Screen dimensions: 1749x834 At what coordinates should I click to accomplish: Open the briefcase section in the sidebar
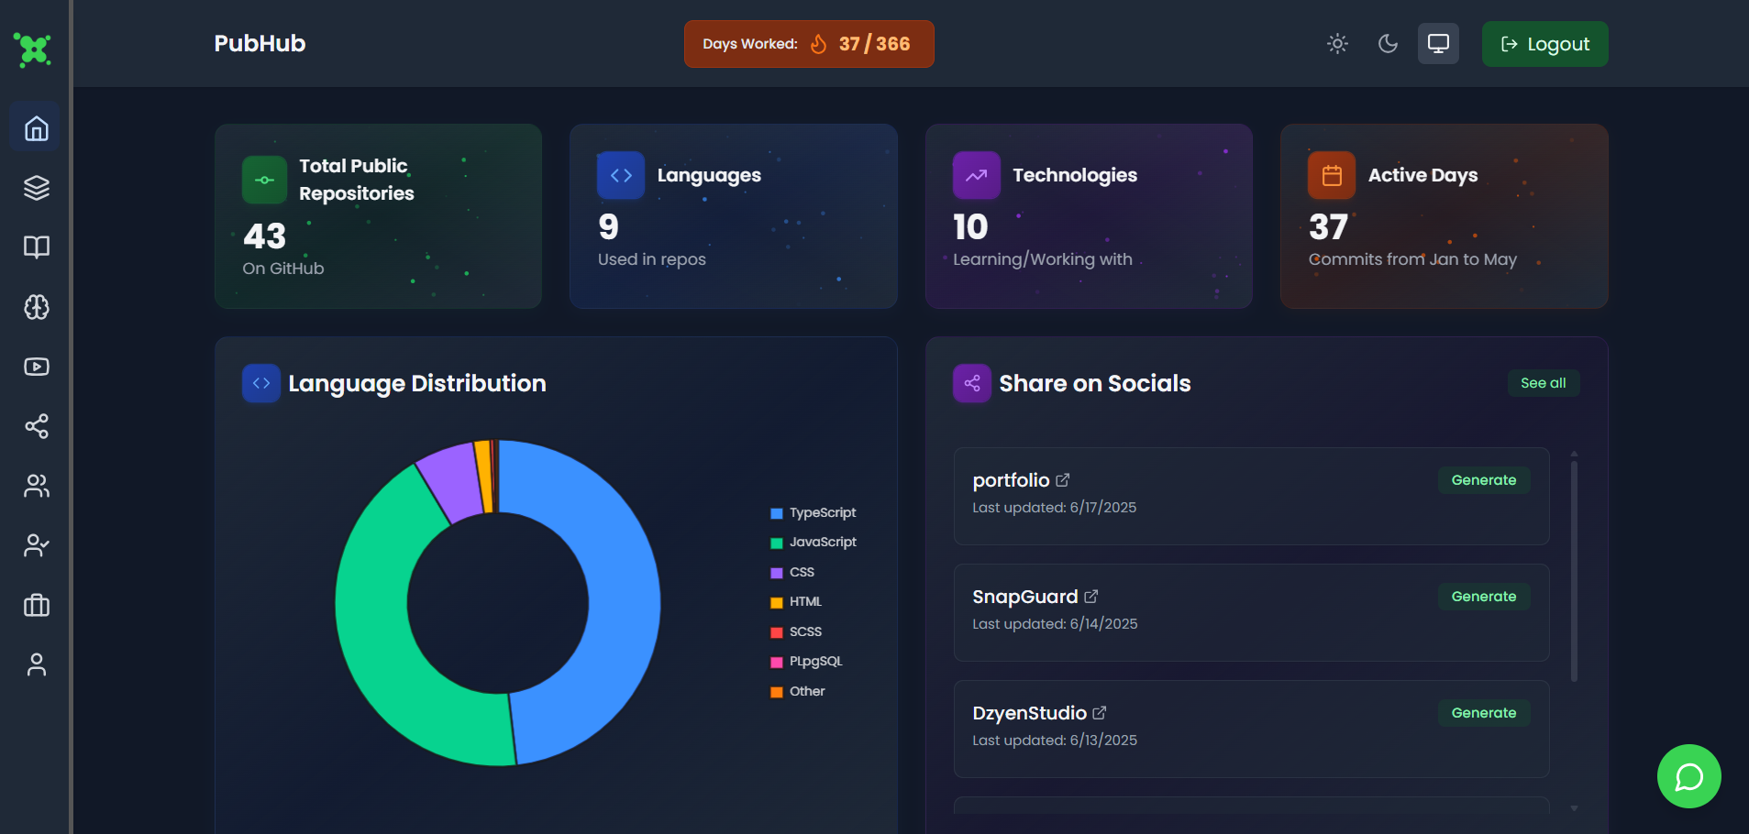coord(35,605)
